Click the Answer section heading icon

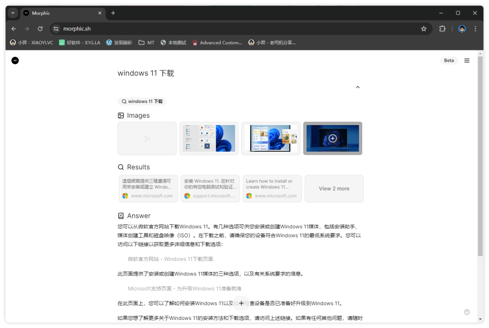[x=121, y=216]
